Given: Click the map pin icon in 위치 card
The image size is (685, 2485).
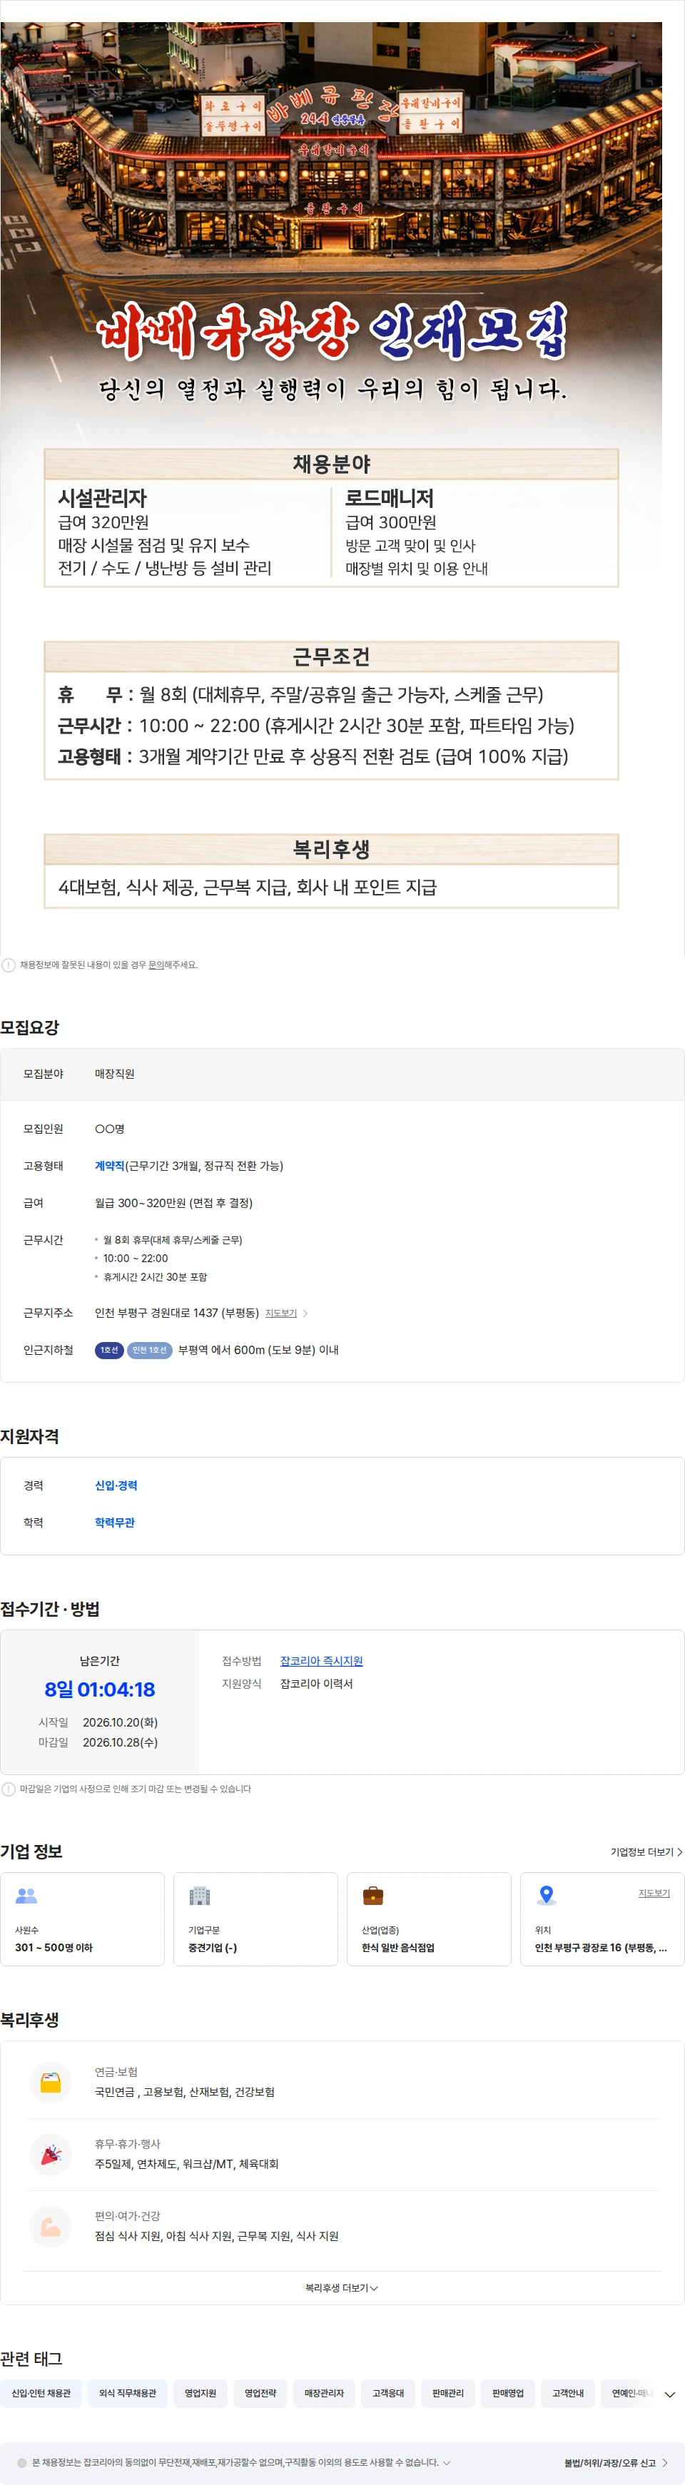Looking at the screenshot, I should point(546,1895).
